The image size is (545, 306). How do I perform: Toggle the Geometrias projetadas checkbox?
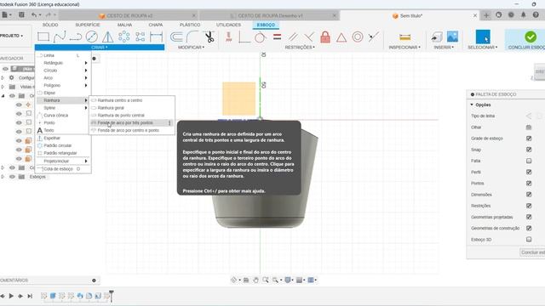(529, 217)
